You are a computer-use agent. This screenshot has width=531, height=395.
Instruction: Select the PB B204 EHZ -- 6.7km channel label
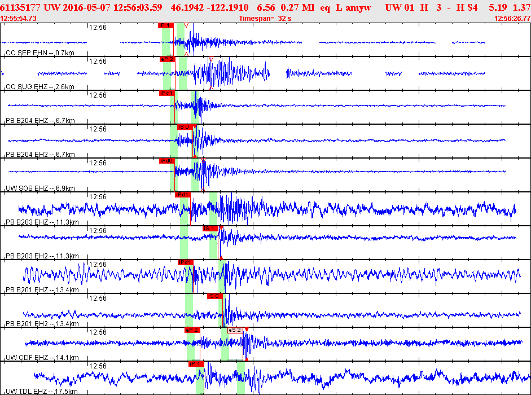tap(40, 121)
